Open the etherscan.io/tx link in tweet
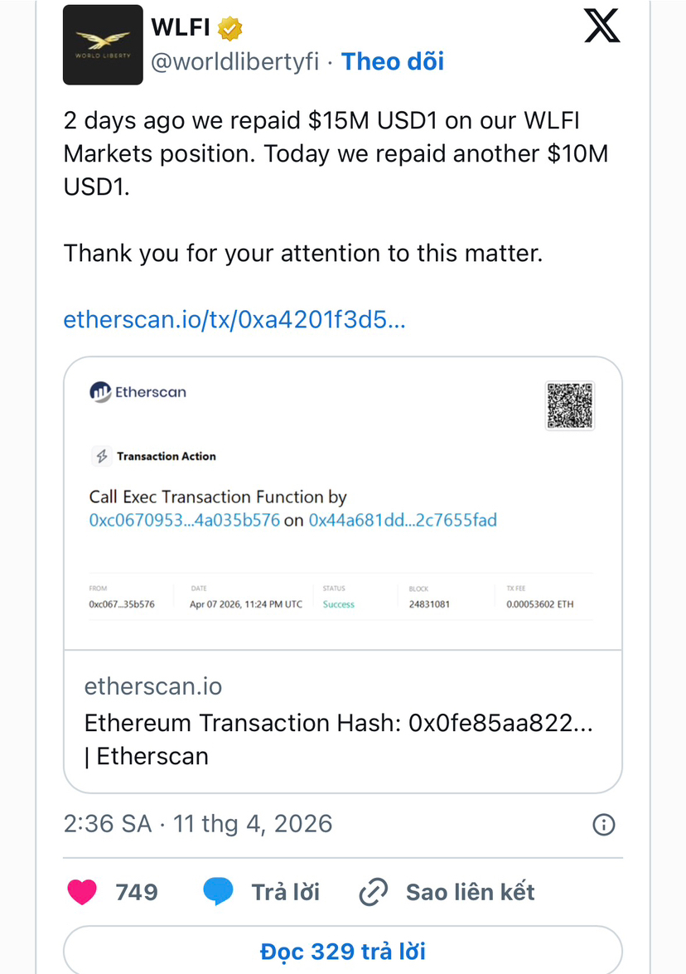Viewport: 686px width, 974px height. pyautogui.click(x=234, y=320)
